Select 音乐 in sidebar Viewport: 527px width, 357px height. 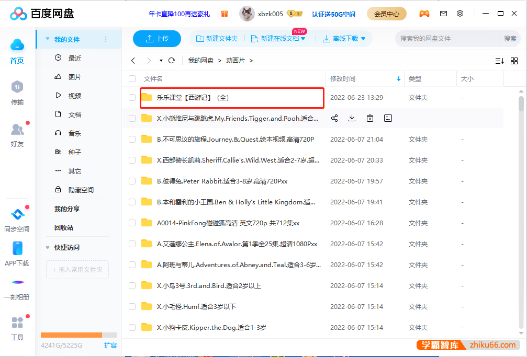coord(75,133)
